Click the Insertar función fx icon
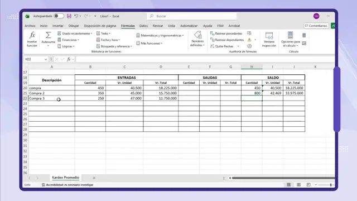The image size is (357, 201). pos(32,35)
